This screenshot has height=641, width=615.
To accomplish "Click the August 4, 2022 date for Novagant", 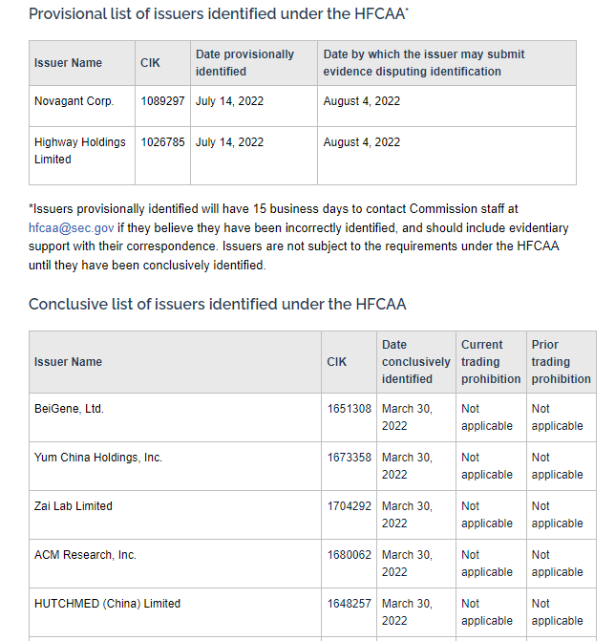I will [x=362, y=101].
